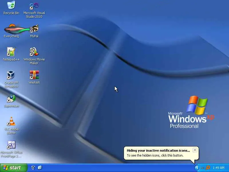Viewport: 229px width, 172px height.
Task: Select the VLC media player shortcut
Action: click(11, 126)
